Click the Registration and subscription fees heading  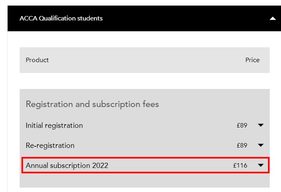(92, 104)
